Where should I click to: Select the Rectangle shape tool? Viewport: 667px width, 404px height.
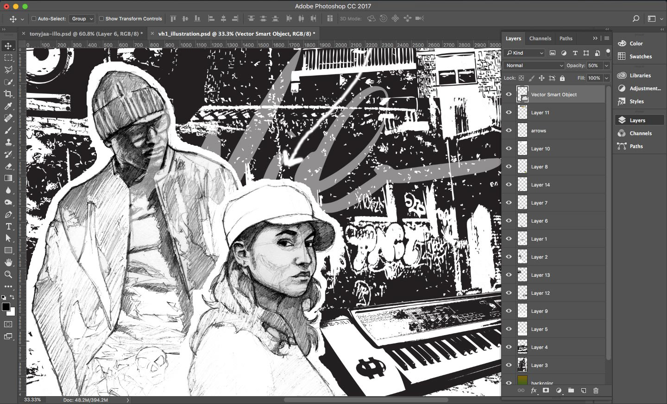tap(8, 250)
